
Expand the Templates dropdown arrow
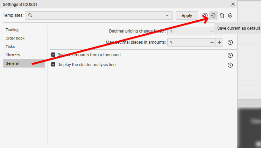pos(167,15)
